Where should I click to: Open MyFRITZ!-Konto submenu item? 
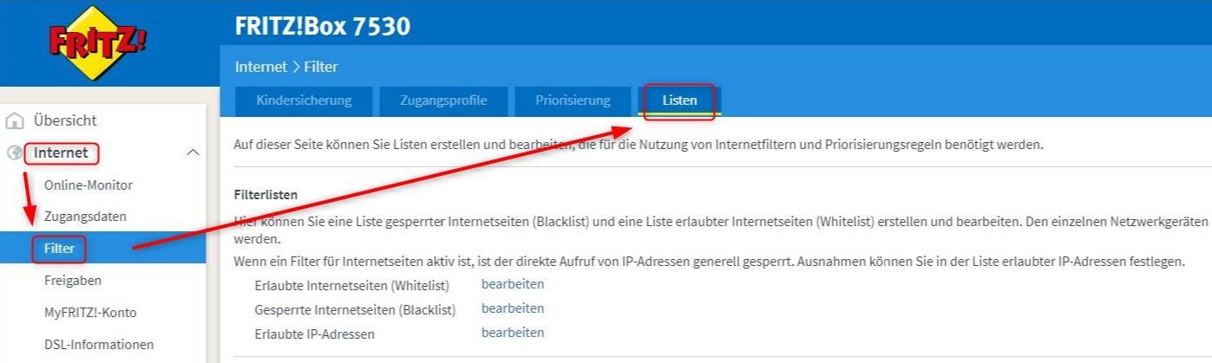point(90,313)
